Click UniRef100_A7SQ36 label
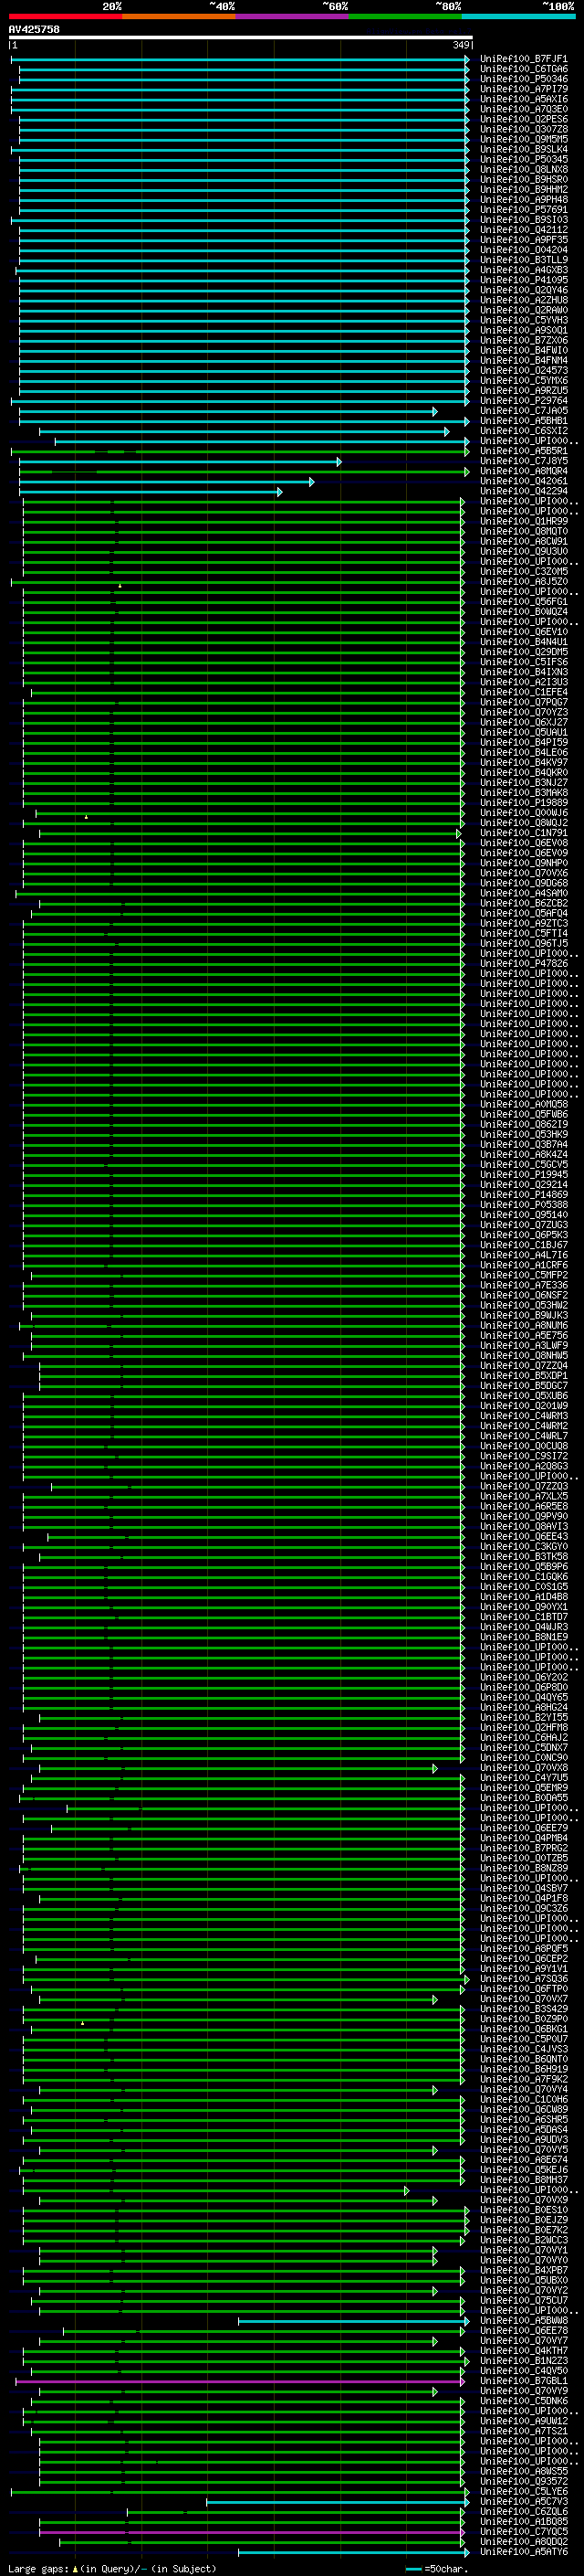The width and height of the screenshot is (584, 2576). 523,1979
